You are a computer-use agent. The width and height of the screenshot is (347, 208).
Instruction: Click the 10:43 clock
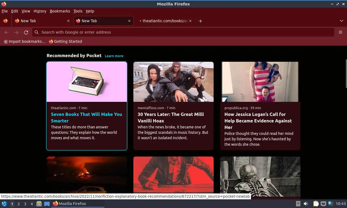pyautogui.click(x=341, y=204)
